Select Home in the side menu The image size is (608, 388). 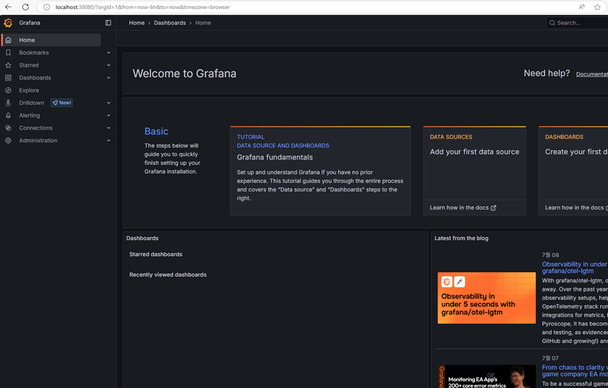tap(51, 40)
